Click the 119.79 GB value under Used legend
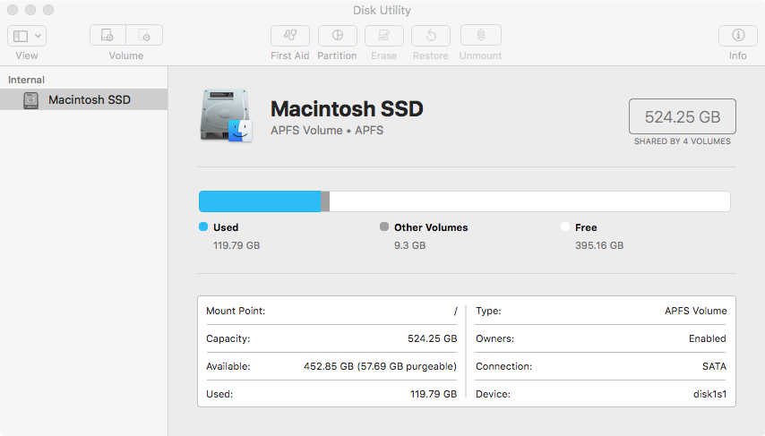 click(236, 245)
